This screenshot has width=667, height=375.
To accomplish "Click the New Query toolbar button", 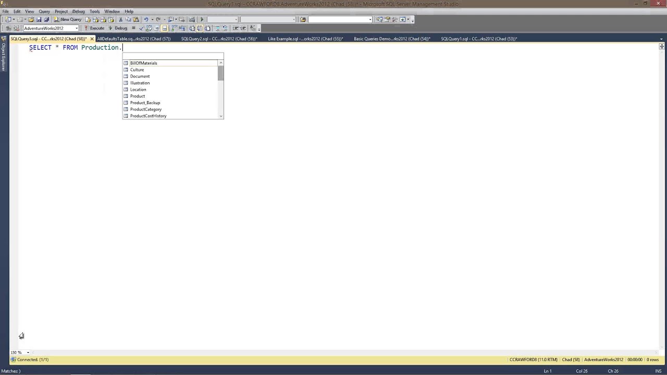I will point(68,19).
